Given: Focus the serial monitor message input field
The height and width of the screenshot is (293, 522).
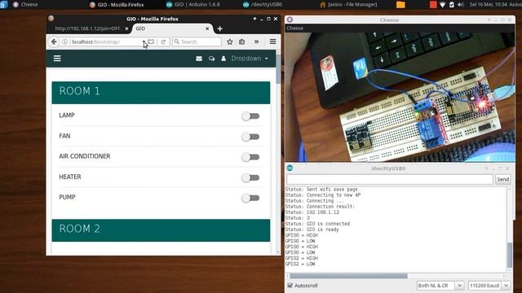Looking at the screenshot, I should coord(390,179).
